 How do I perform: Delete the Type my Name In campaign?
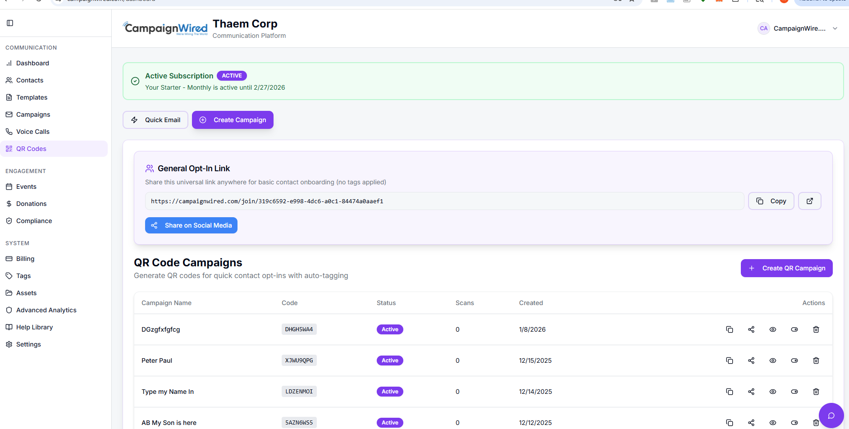816,392
